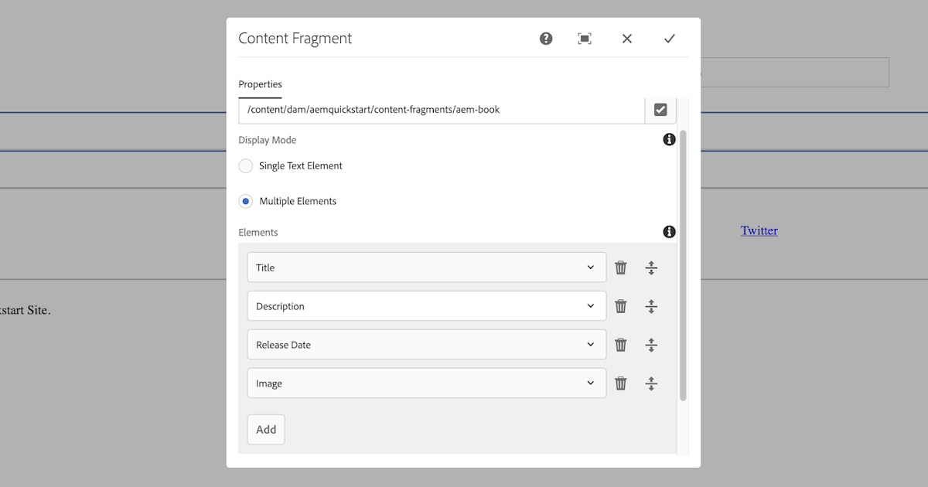This screenshot has height=487, width=928.
Task: Toggle fullscreen mode for the dialog
Action: point(585,38)
